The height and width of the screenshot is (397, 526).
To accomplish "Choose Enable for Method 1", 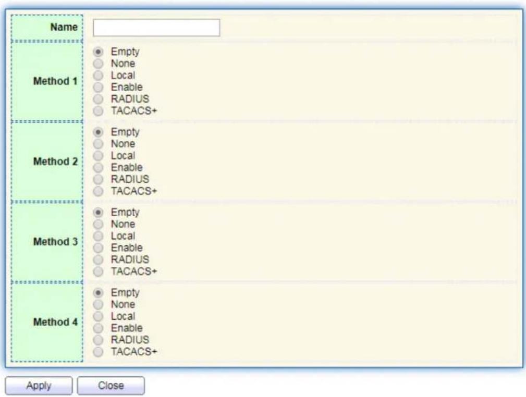I will point(98,87).
